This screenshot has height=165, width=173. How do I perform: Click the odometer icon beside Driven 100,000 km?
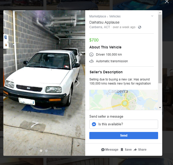91,55
